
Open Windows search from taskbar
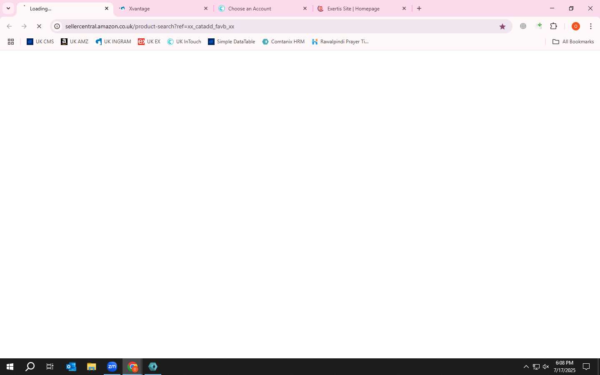[x=30, y=367]
